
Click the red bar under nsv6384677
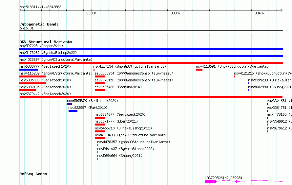(x=100, y=118)
